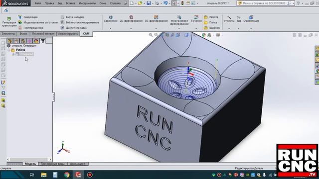
Task: Open the Справка menu
Action: [x=115, y=3]
